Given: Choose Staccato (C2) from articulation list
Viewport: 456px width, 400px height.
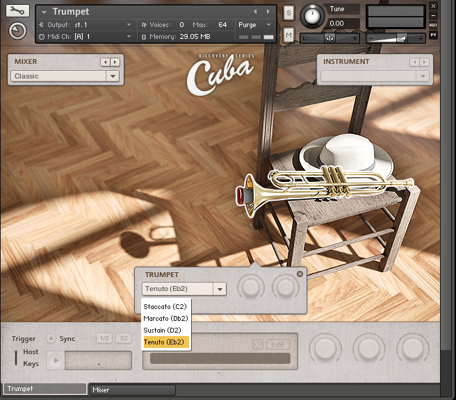Looking at the screenshot, I should [x=165, y=307].
